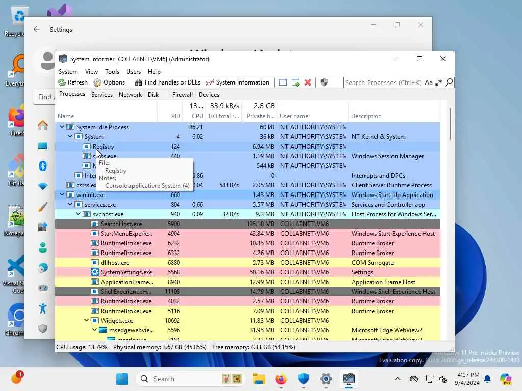Open System information graphs
Screen dimensions: 522x391
coord(238,82)
